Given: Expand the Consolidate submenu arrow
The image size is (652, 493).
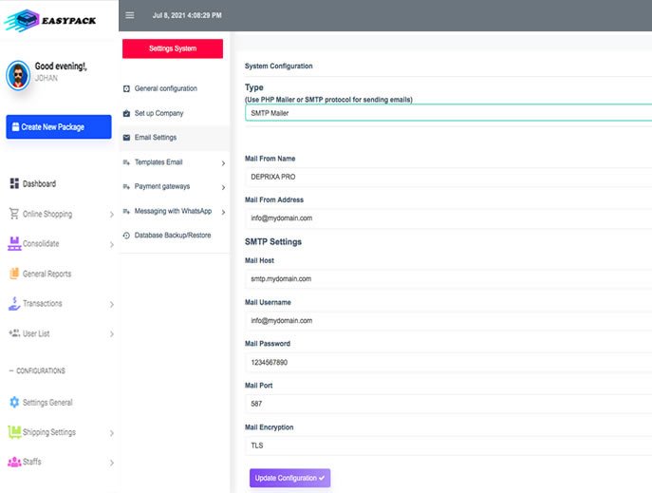Looking at the screenshot, I should 111,244.
